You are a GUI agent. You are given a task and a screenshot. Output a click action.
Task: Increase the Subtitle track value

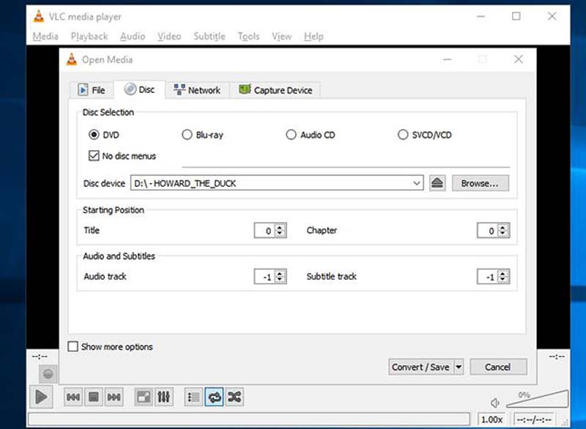(503, 273)
